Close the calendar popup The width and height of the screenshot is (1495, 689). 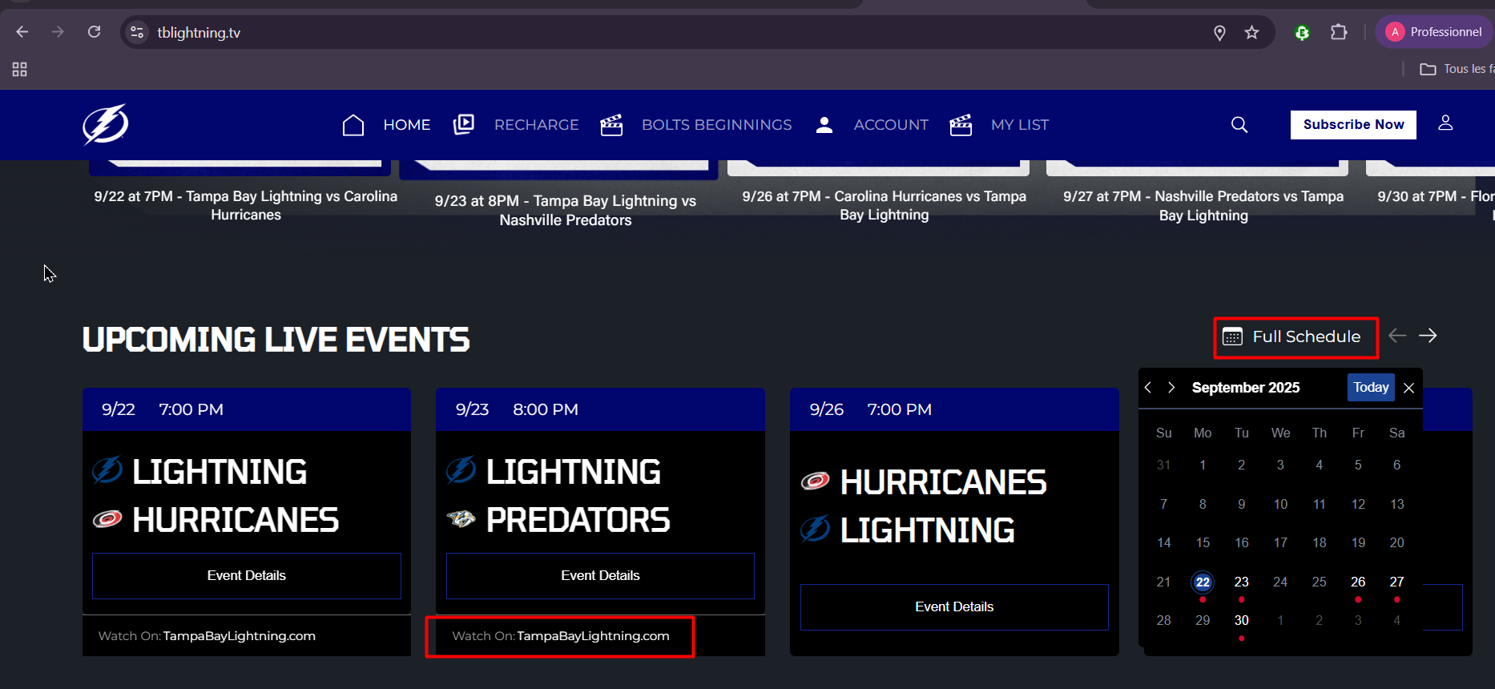tap(1409, 389)
